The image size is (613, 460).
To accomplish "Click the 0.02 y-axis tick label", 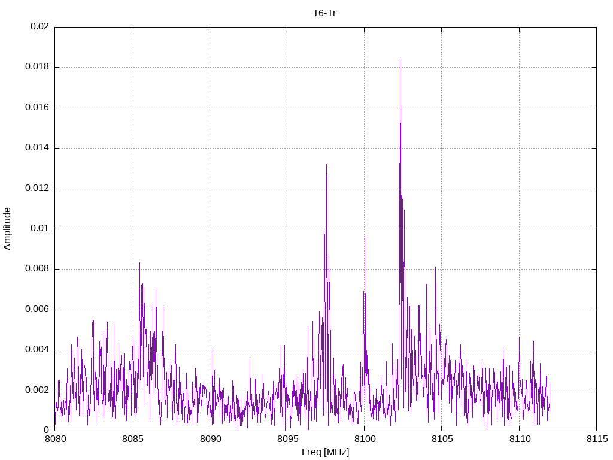I will [x=40, y=26].
